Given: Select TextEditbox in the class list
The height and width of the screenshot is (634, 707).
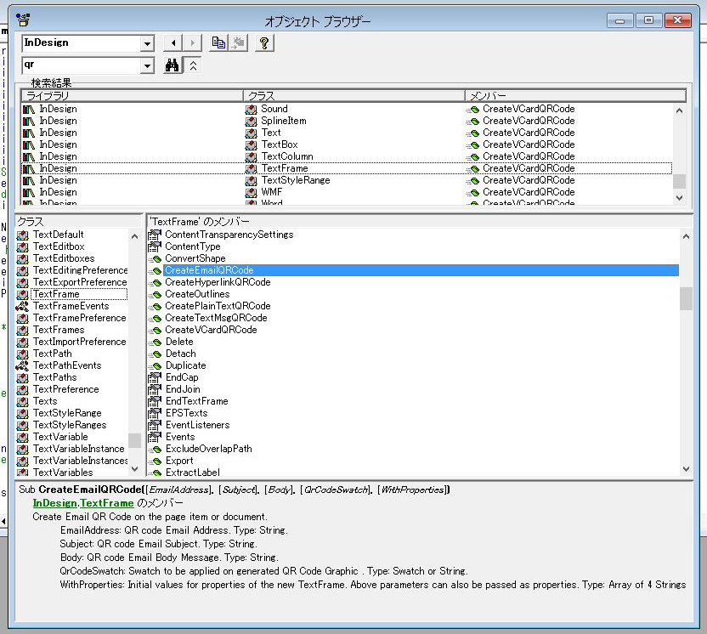Looking at the screenshot, I should (59, 246).
